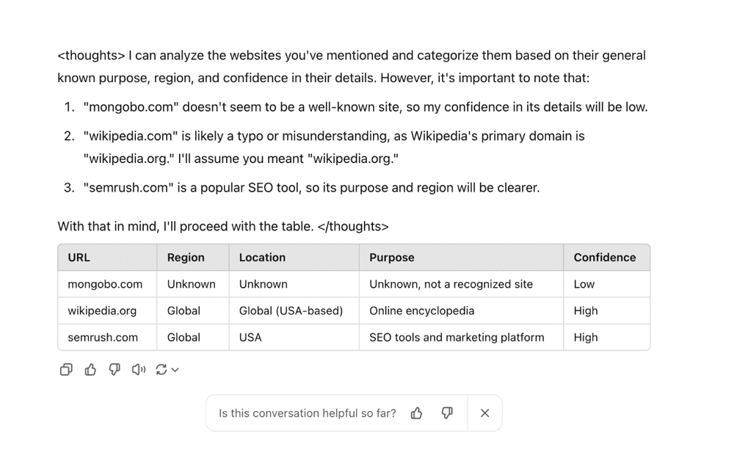Viewport: 737px width, 461px height.
Task: Regenerate the response with circular arrows icon
Action: click(x=161, y=369)
